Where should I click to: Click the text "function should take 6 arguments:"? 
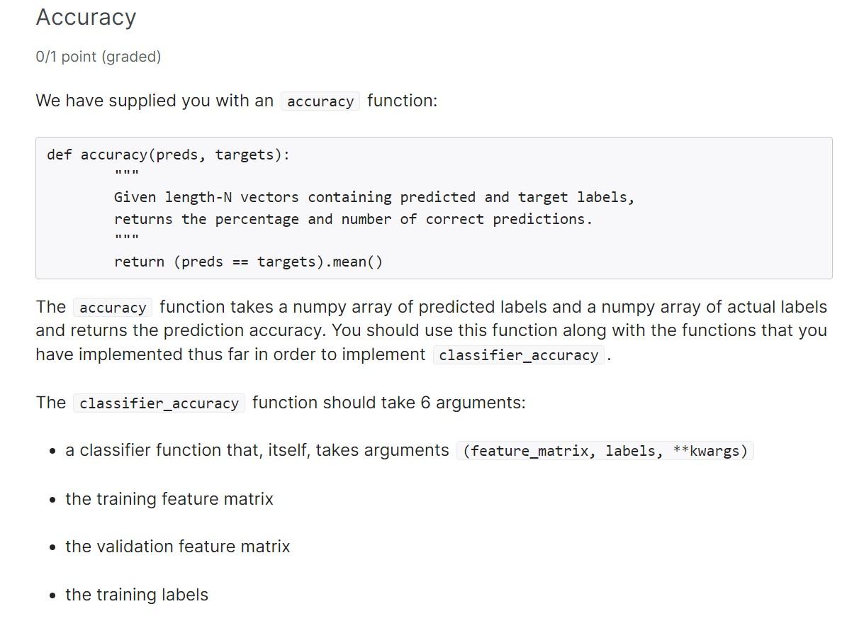point(388,403)
